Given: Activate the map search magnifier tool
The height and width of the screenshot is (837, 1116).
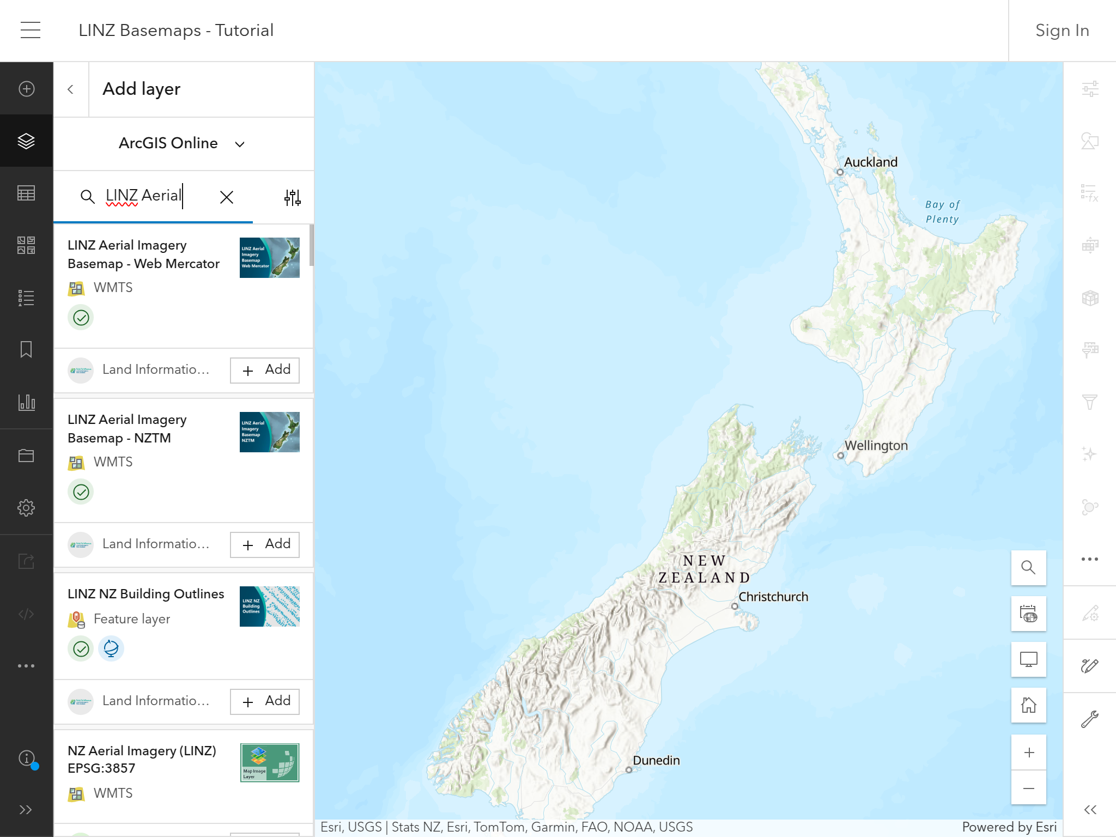Looking at the screenshot, I should (x=1028, y=568).
